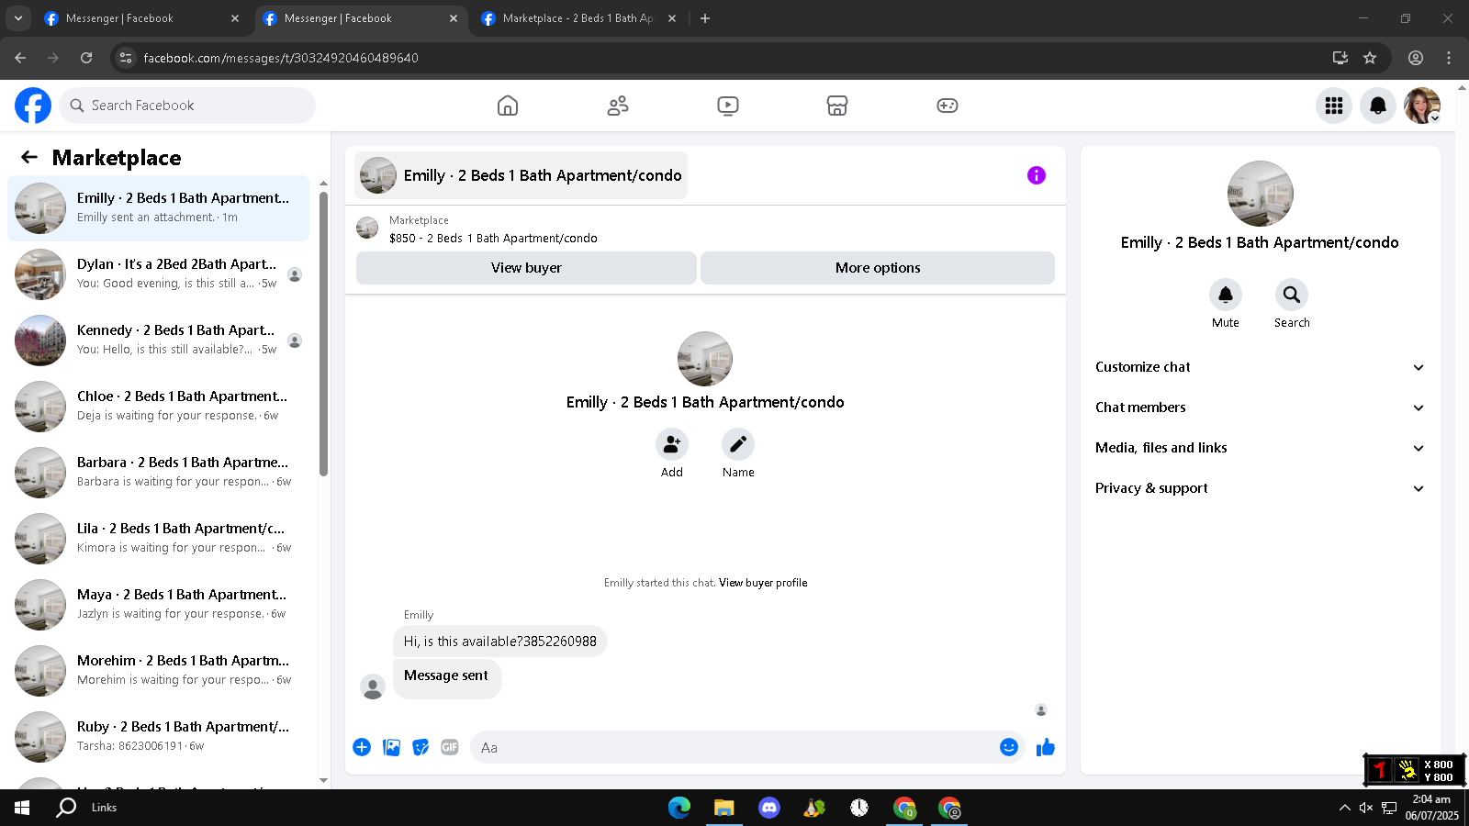Click the chat header Emilly title button
This screenshot has width=1469, height=826.
[521, 175]
